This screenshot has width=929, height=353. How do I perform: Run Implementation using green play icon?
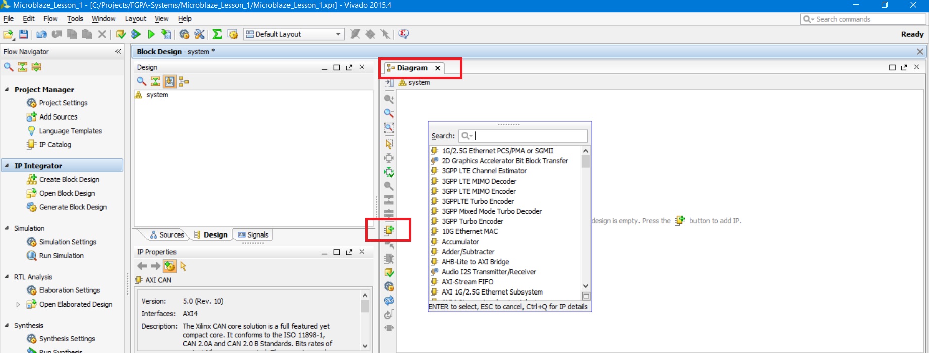pyautogui.click(x=151, y=34)
